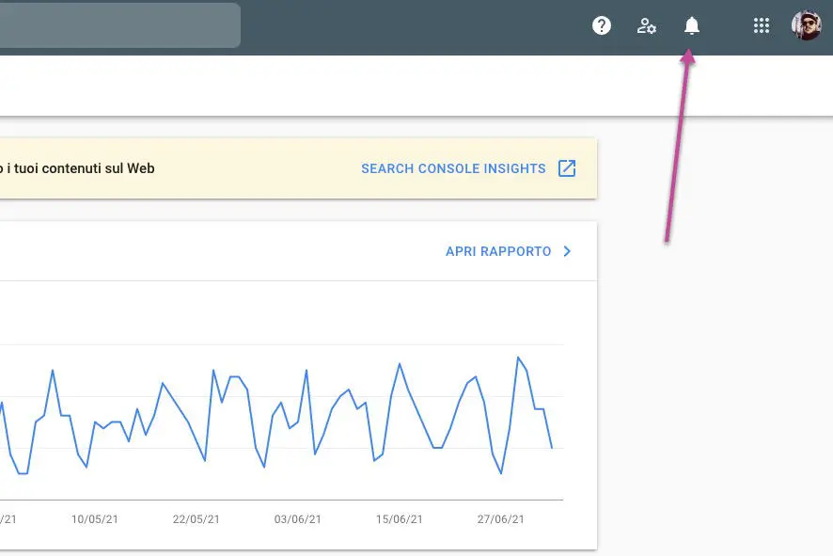Select the 15/06/21 date label
833x556 pixels.
[400, 519]
